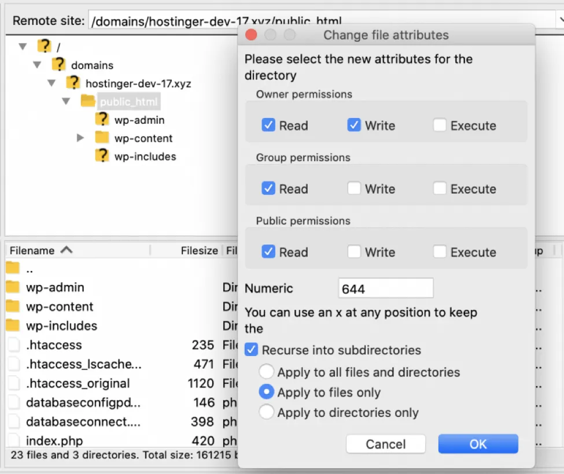Select Apply to directories only option
The image size is (564, 474).
(267, 412)
